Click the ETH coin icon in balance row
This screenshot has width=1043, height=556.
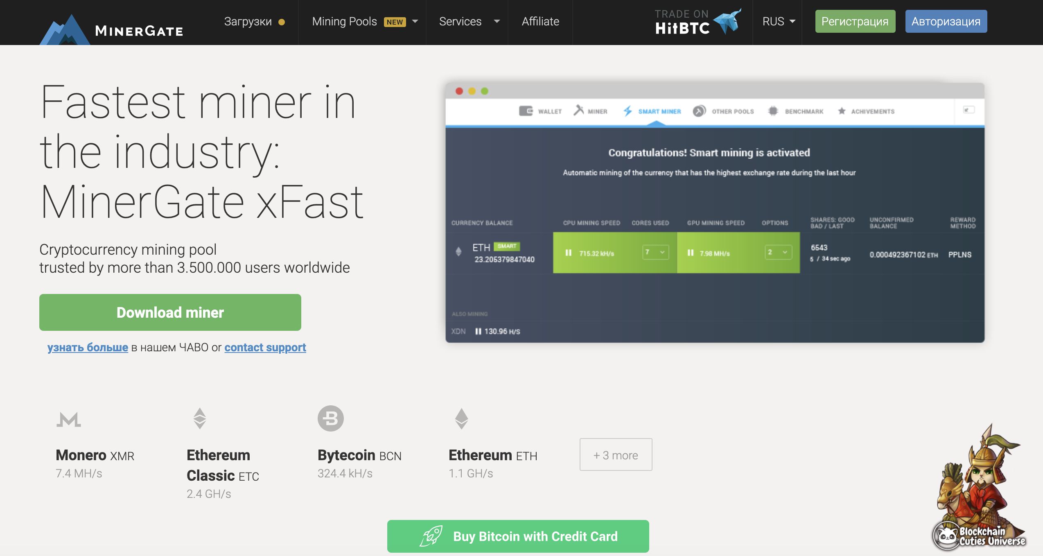point(458,251)
